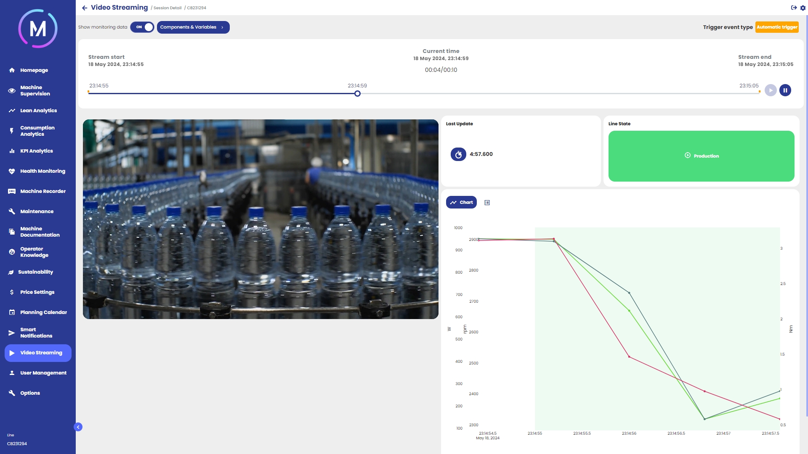
Task: Click the Session Detail breadcrumb link
Action: (x=167, y=8)
